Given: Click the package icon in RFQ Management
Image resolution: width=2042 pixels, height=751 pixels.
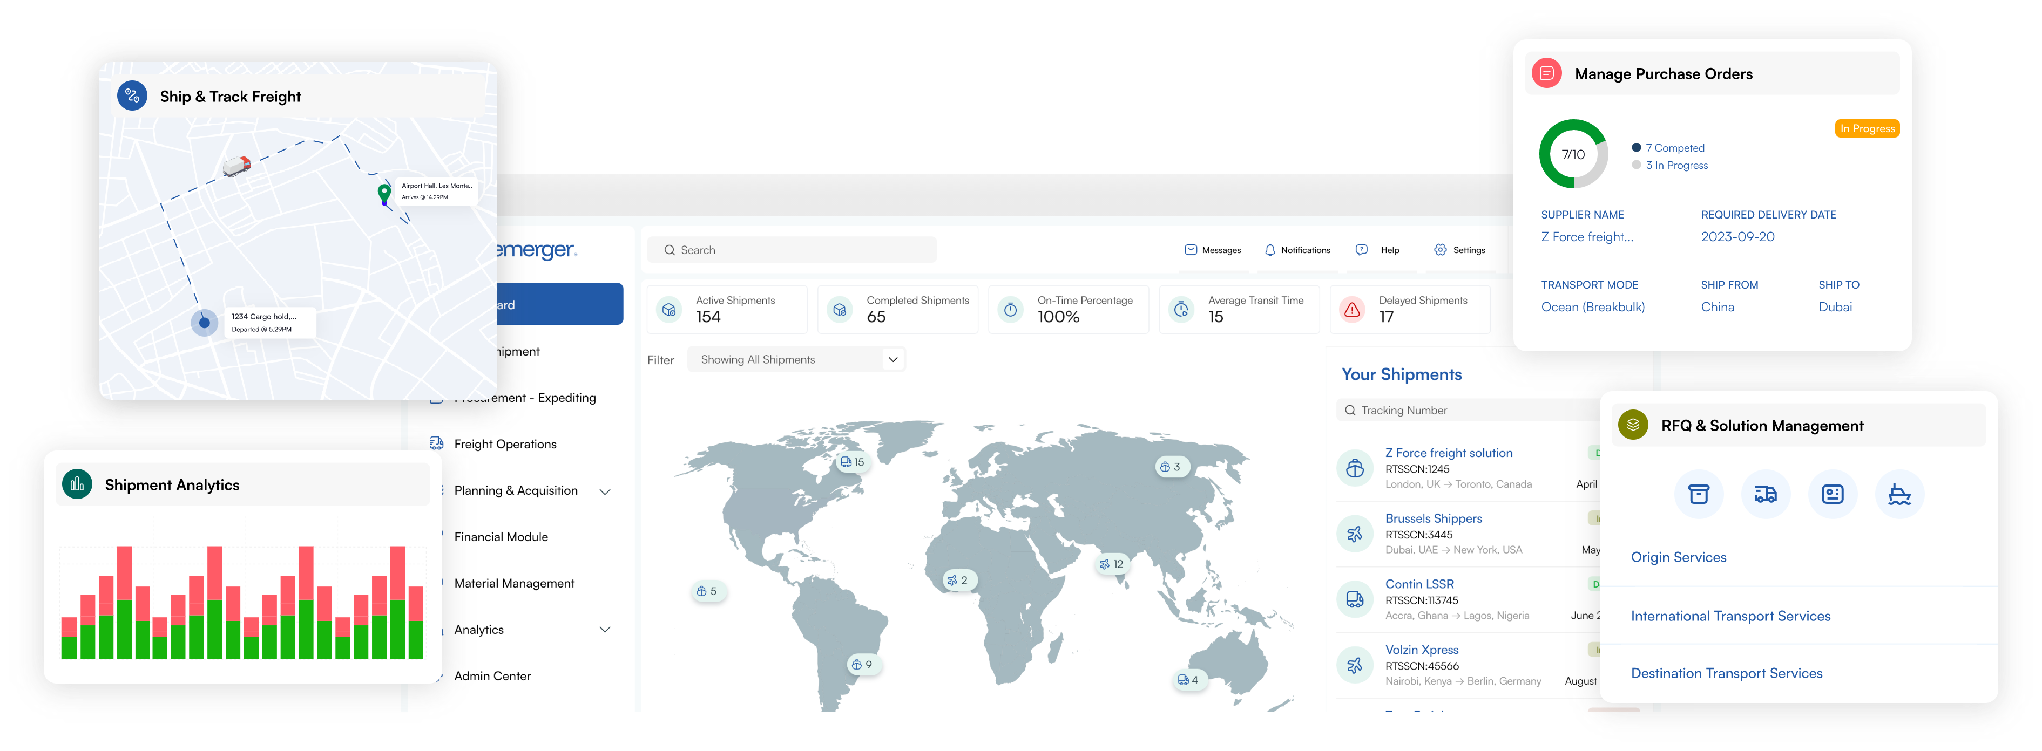Looking at the screenshot, I should 1699,494.
